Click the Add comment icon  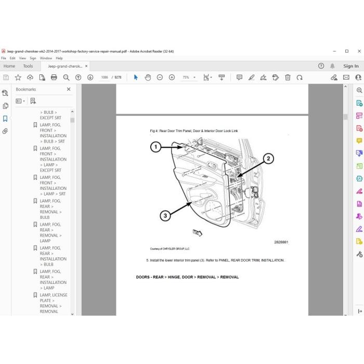click(239, 77)
